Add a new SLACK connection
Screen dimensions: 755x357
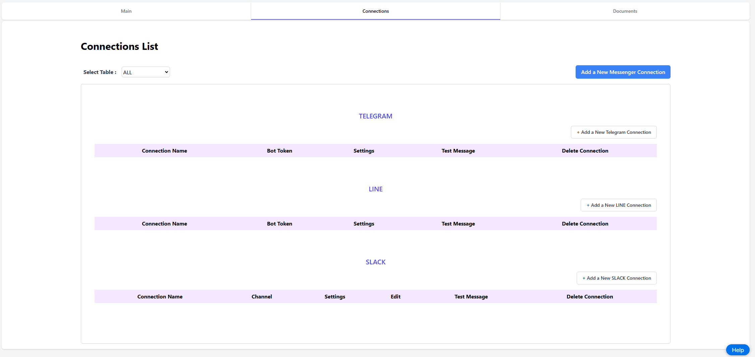[616, 278]
